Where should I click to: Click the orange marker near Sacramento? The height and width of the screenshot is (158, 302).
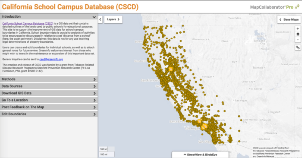click(x=171, y=69)
